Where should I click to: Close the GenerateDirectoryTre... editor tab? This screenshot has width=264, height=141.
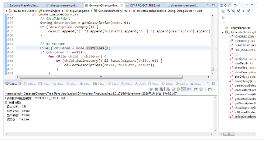pyautogui.click(x=122, y=6)
